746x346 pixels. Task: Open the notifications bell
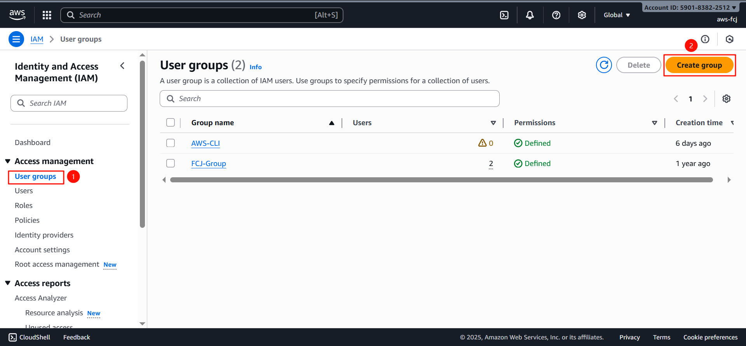[530, 15]
